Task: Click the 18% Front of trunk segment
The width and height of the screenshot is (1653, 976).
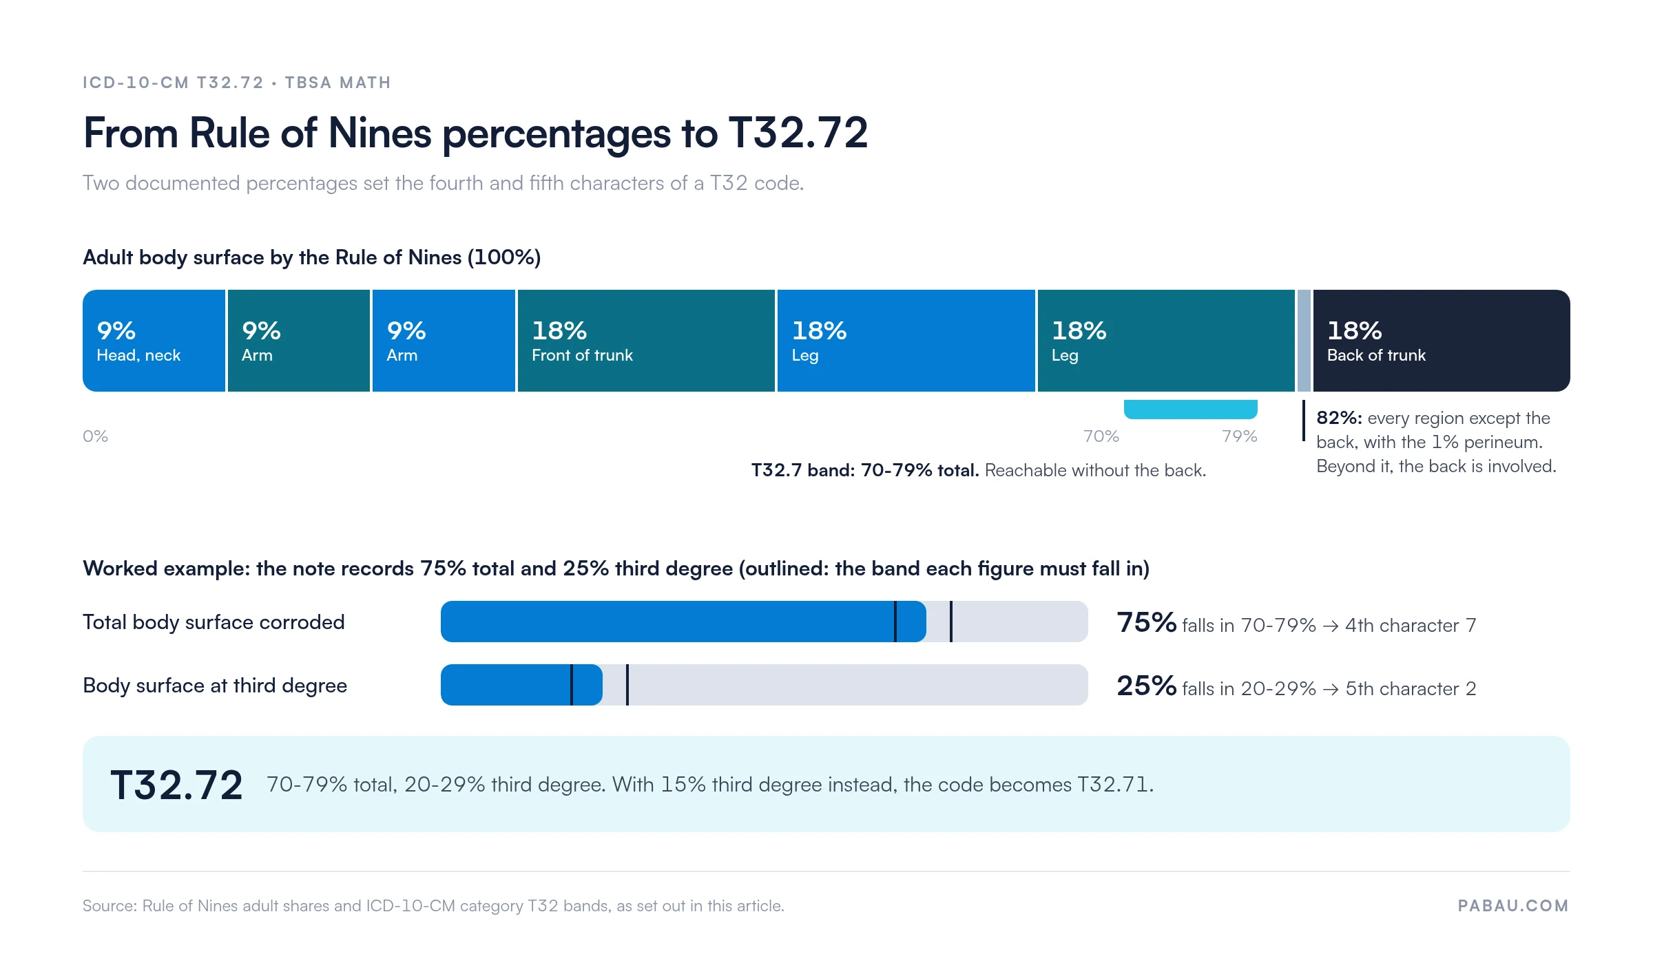Action: pos(646,341)
